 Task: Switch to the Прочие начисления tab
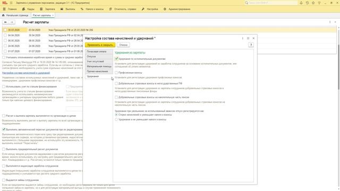99,72
